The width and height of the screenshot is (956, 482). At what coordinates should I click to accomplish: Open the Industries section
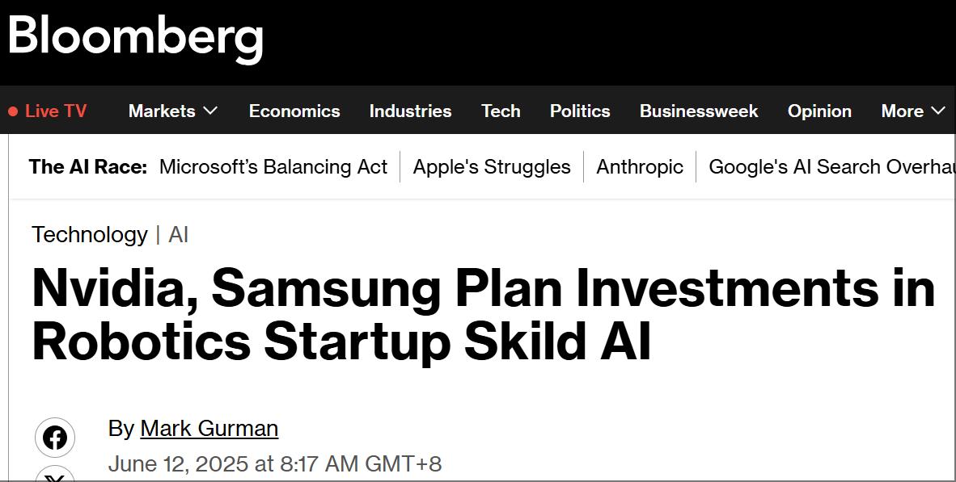410,111
